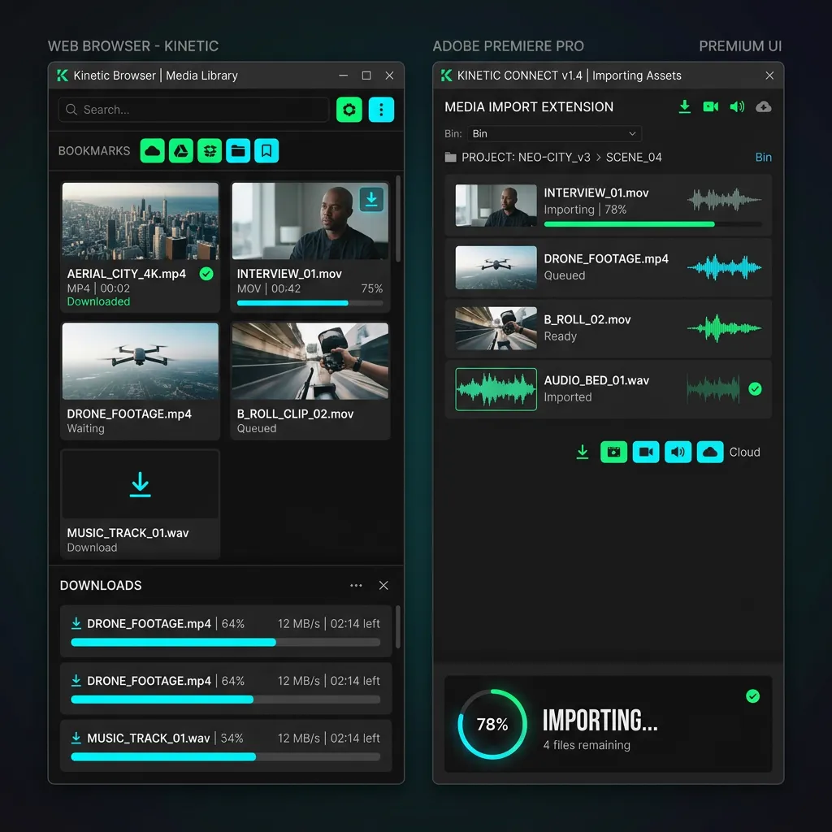This screenshot has width=832, height=832.
Task: Click 'MOV | 00:42' under INTERVIEW_01.mov
Action: (x=268, y=288)
